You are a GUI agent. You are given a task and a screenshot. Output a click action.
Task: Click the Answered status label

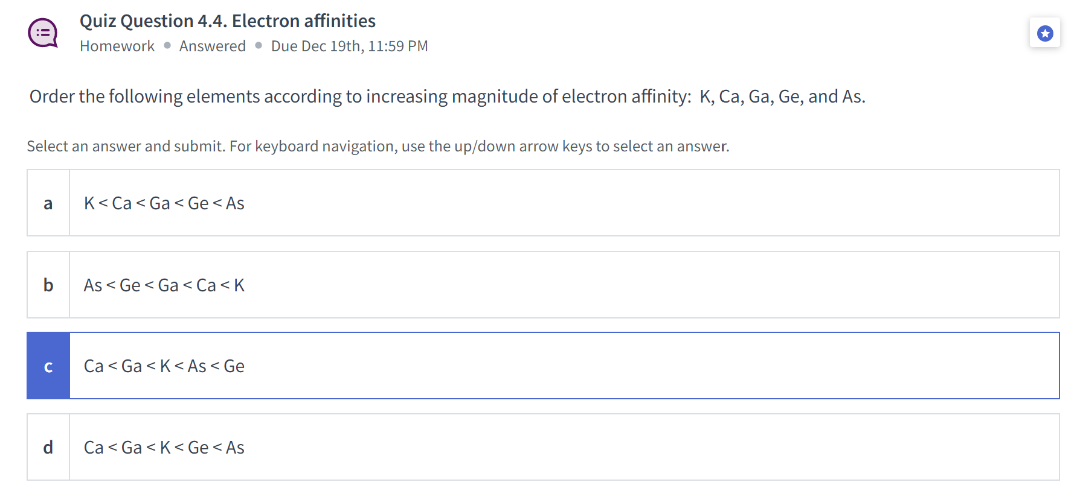212,46
